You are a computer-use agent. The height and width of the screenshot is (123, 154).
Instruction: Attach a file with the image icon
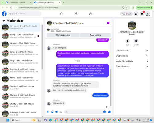tap(52, 112)
